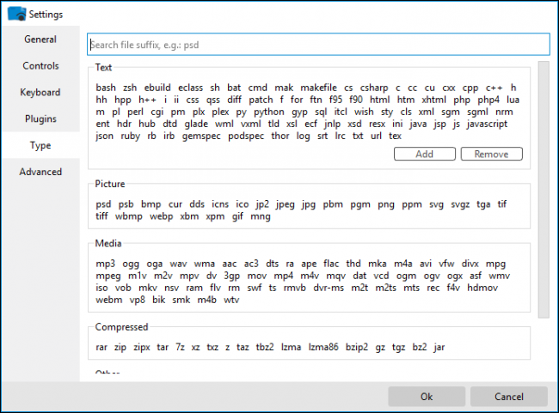
Task: Click the search file suffix field
Action: coord(318,45)
